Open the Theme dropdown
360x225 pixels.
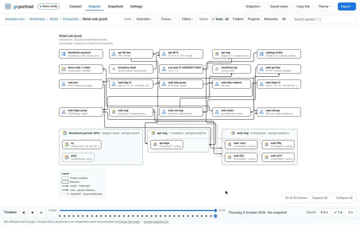(x=324, y=6)
